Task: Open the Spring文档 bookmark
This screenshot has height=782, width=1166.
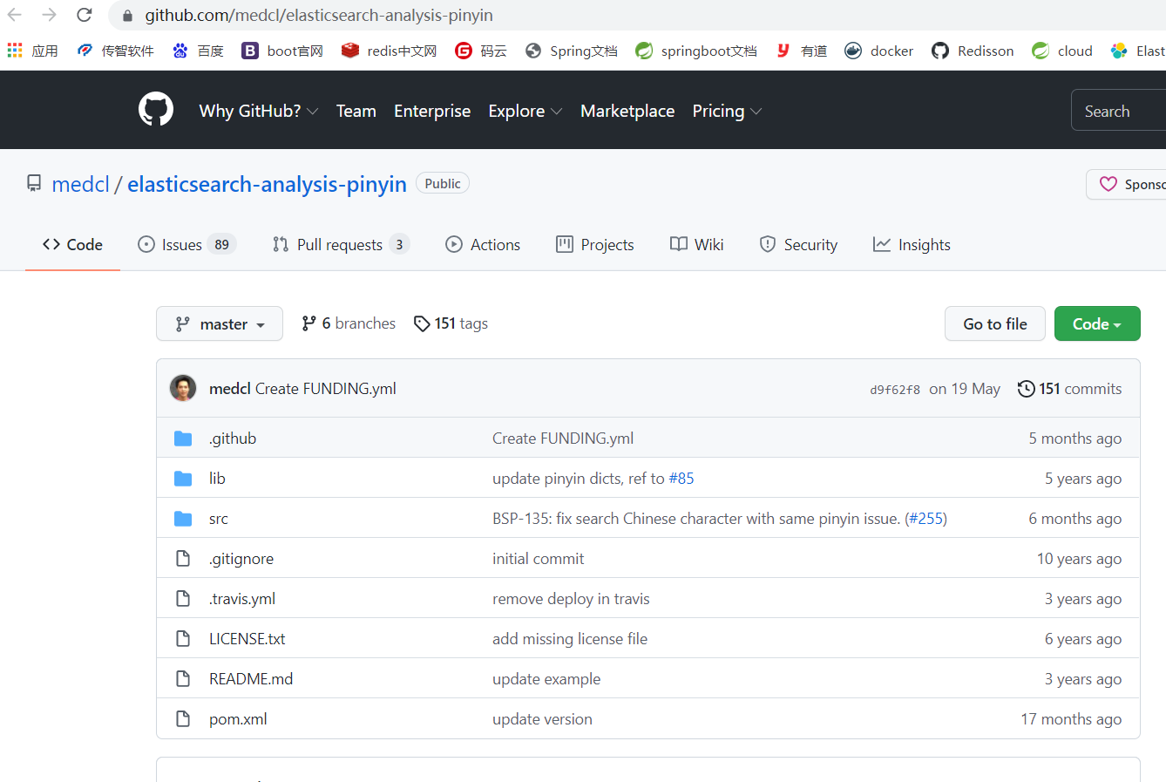Action: tap(572, 51)
